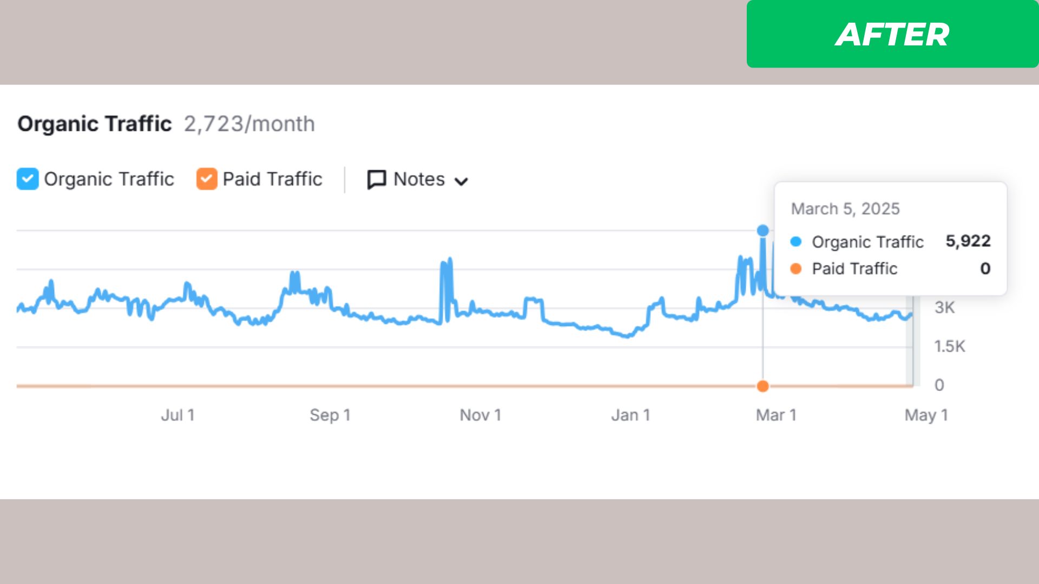This screenshot has height=584, width=1039.
Task: Click the Nov 1 axis label
Action: point(481,415)
